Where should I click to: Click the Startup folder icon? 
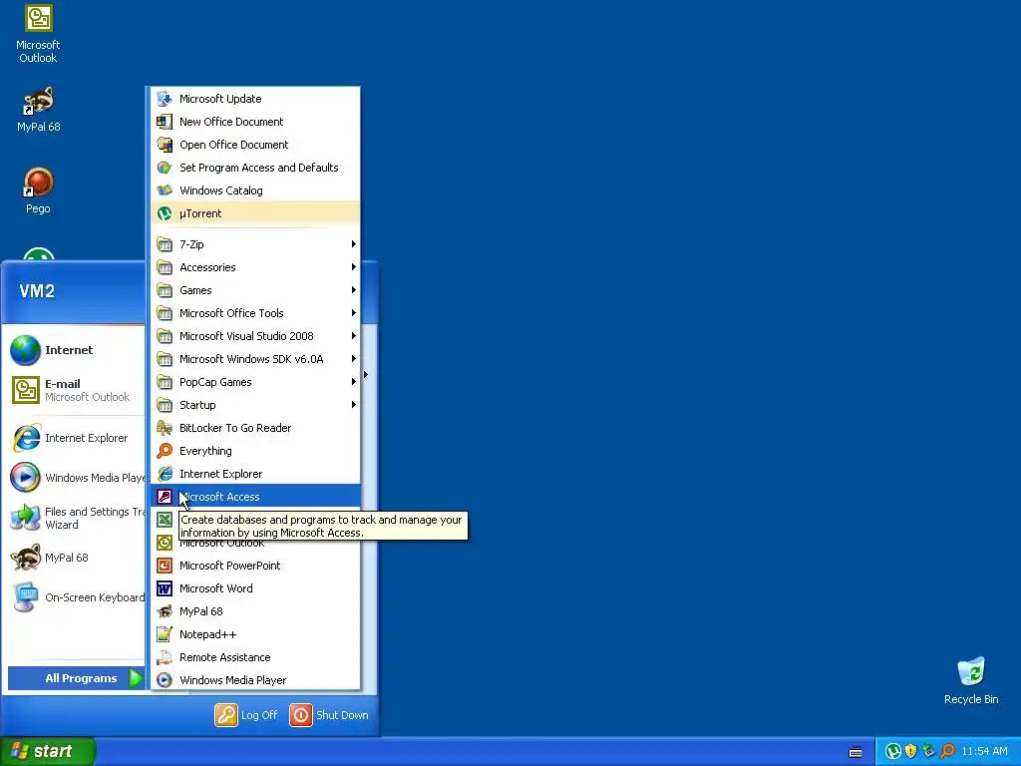(x=165, y=405)
